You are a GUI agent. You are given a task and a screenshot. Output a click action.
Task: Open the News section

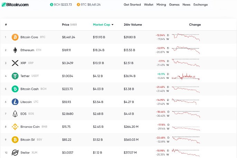[186, 5]
